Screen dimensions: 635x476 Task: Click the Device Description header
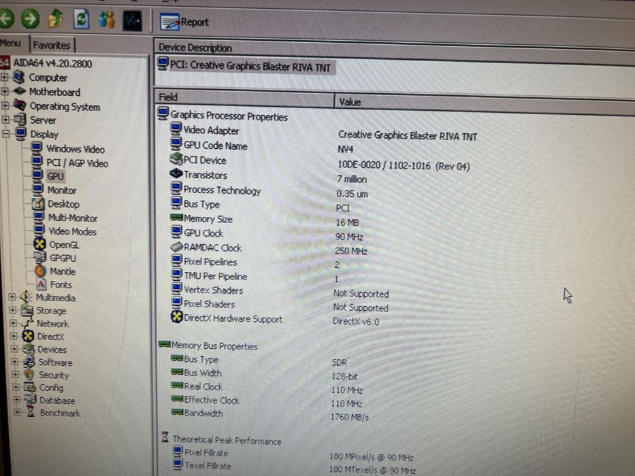(195, 48)
